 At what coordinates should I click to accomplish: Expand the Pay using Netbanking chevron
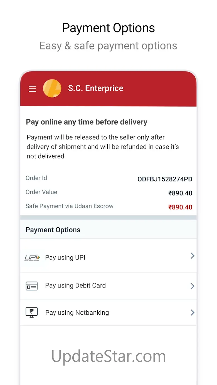[192, 312]
